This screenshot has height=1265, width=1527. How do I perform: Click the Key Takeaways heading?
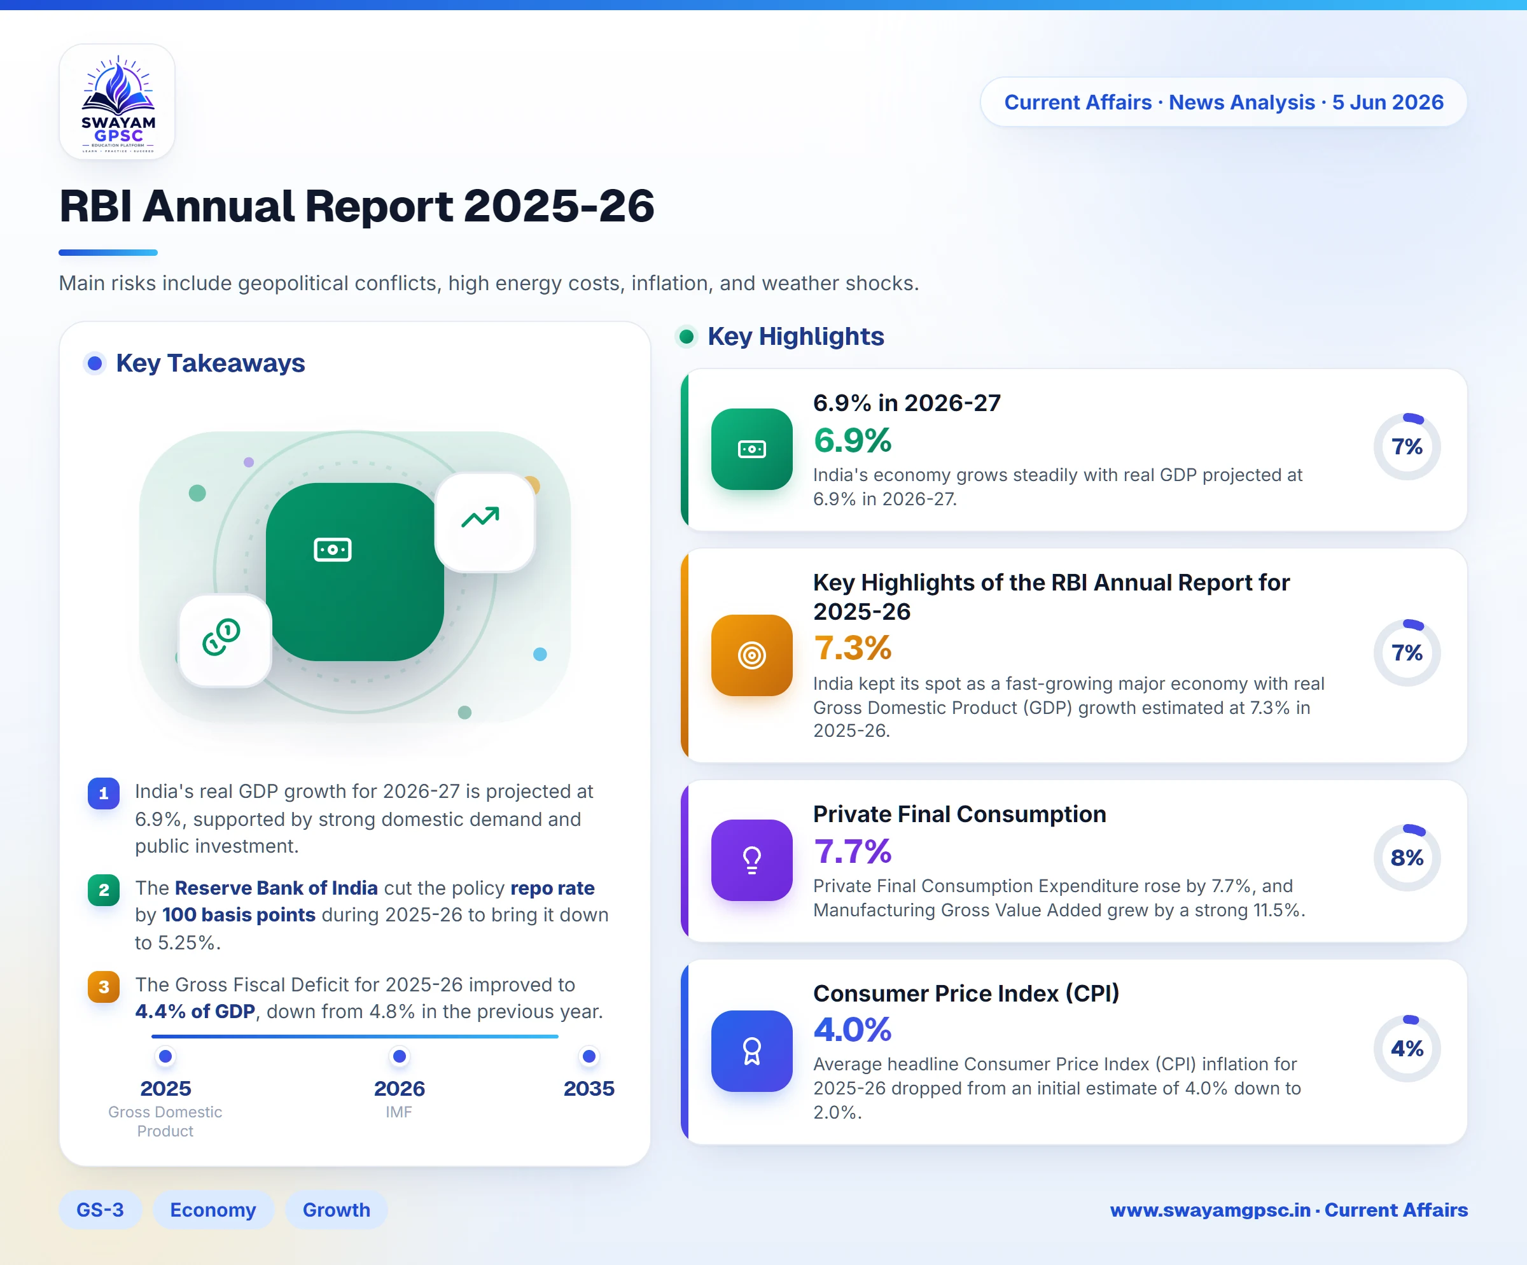[x=211, y=363]
